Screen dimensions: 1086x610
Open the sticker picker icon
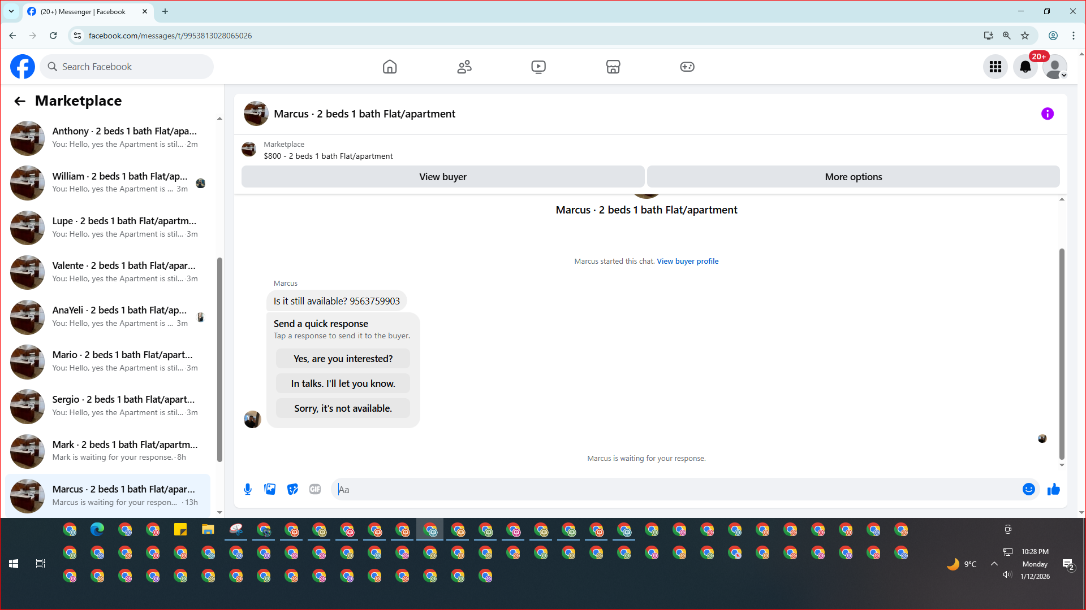tap(292, 489)
